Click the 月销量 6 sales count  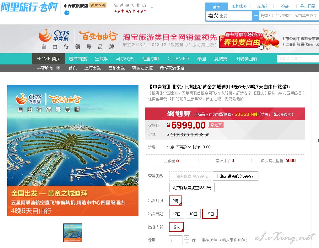pos(171,160)
